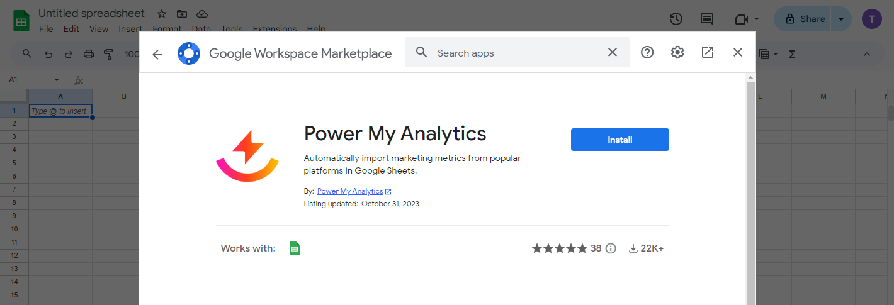Image resolution: width=894 pixels, height=305 pixels.
Task: Click the search magnifier icon
Action: coord(422,53)
